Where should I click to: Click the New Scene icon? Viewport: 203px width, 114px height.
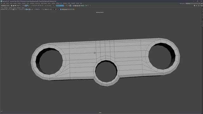pos(11,6)
